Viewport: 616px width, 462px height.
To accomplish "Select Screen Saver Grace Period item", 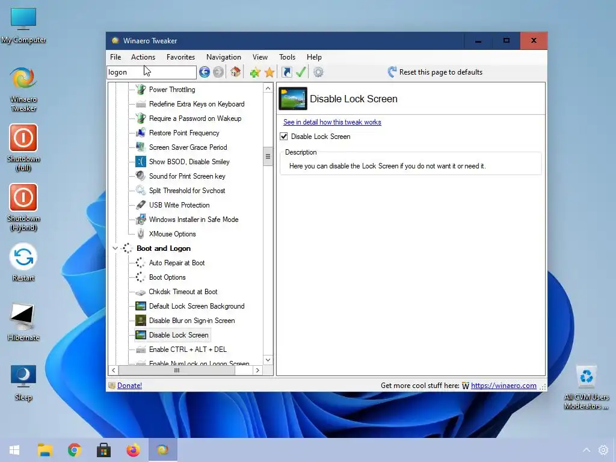I will coord(188,147).
